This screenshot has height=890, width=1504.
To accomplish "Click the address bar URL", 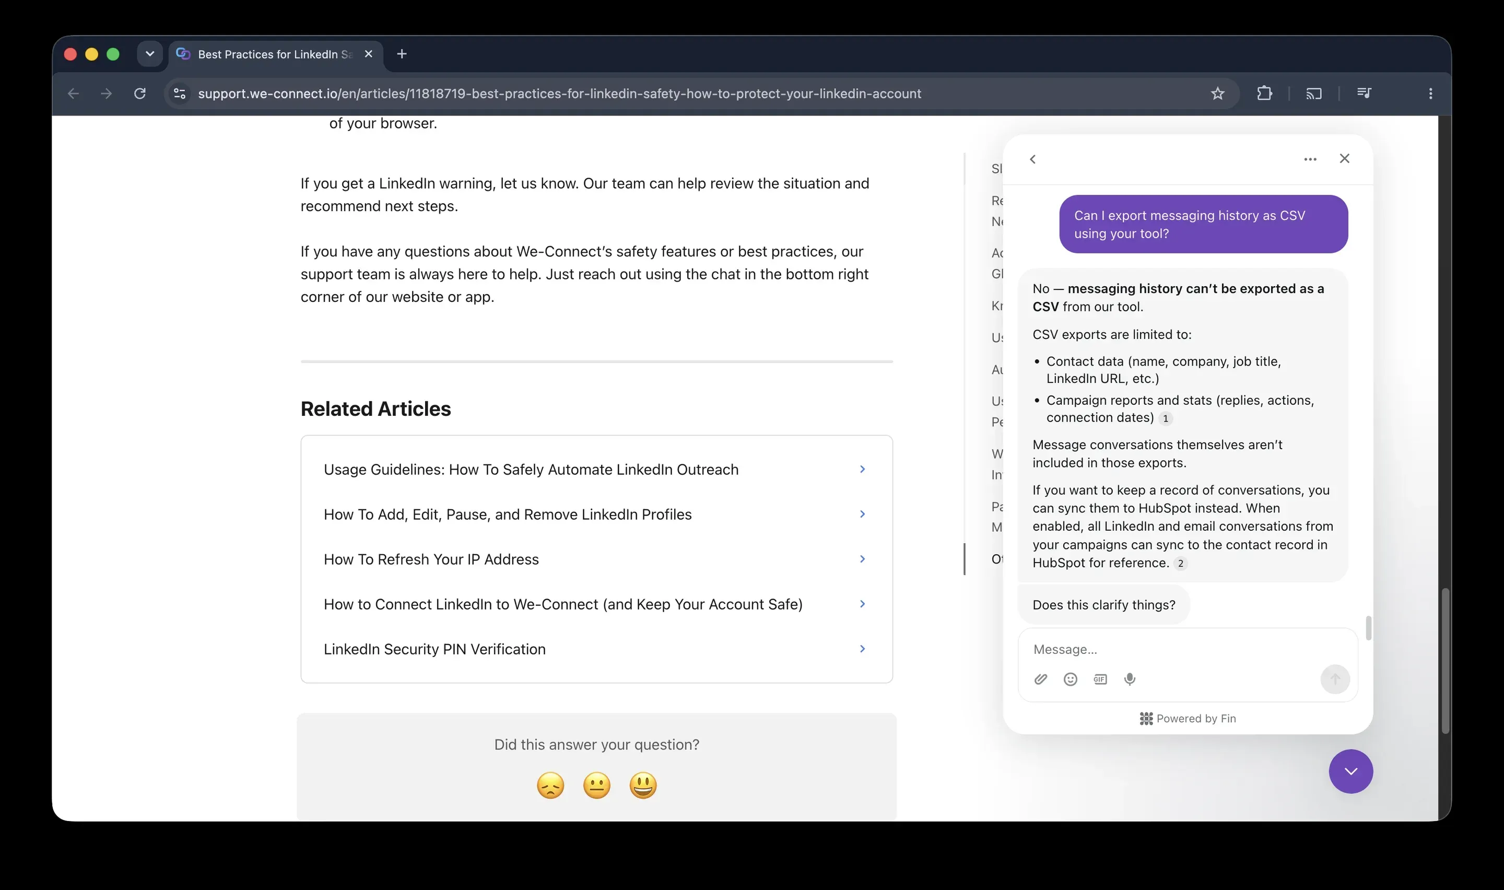I will coord(559,93).
